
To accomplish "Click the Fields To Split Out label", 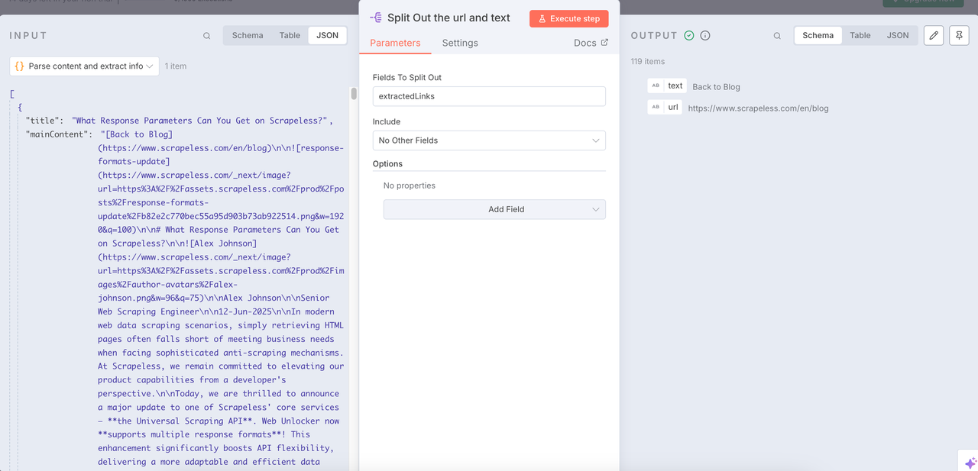I will click(407, 78).
